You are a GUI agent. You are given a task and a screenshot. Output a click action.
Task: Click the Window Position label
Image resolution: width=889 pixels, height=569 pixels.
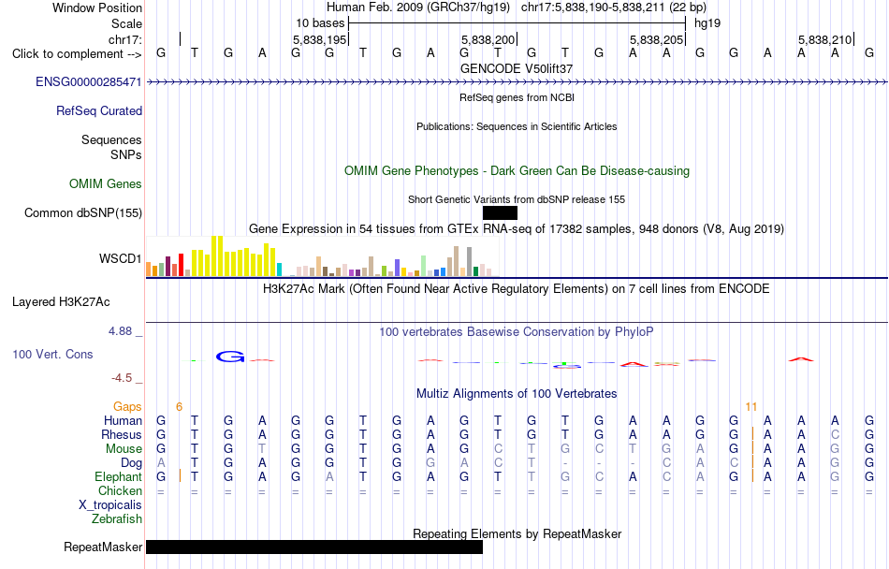pyautogui.click(x=97, y=7)
